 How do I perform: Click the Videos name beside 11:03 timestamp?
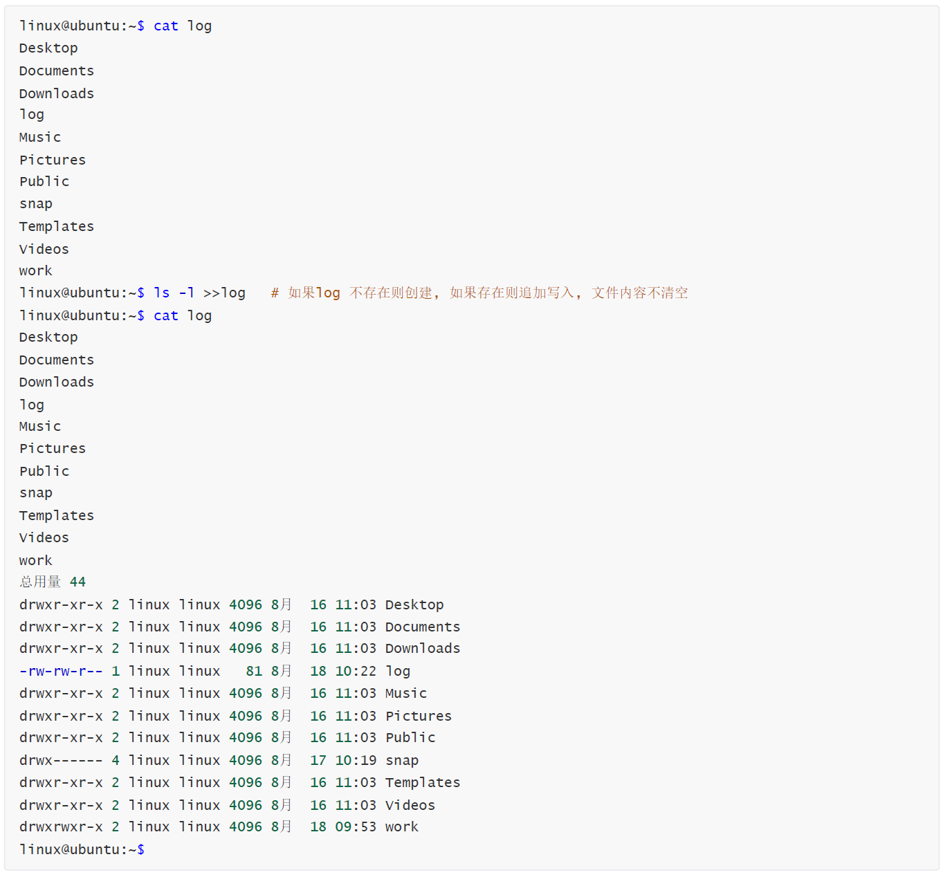coord(410,806)
